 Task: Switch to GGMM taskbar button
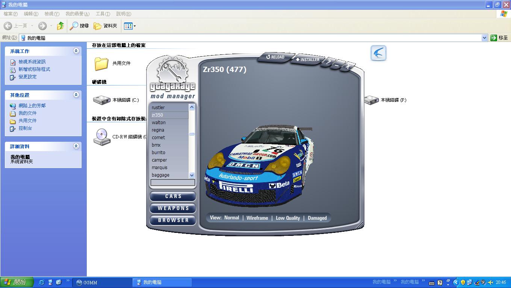pos(102,282)
